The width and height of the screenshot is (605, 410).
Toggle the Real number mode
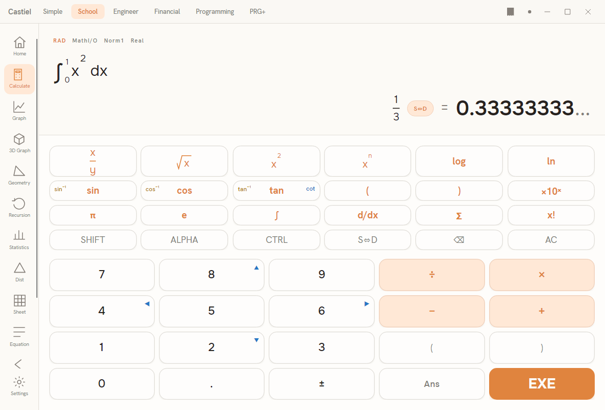tap(137, 40)
